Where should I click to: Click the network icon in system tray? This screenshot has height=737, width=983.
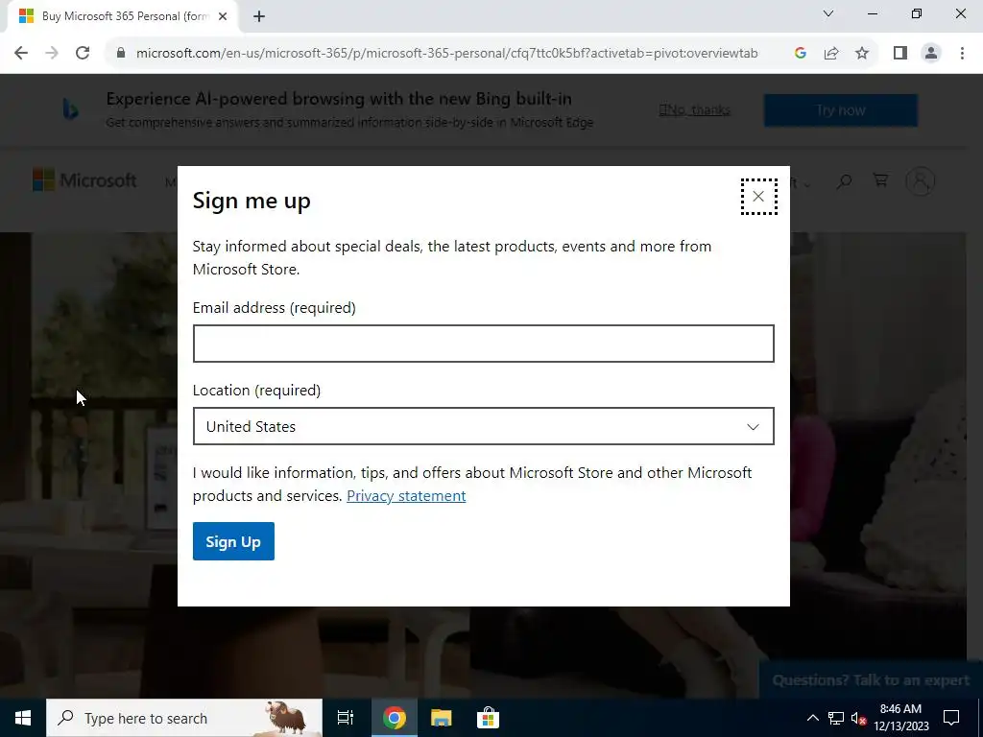[x=836, y=718]
